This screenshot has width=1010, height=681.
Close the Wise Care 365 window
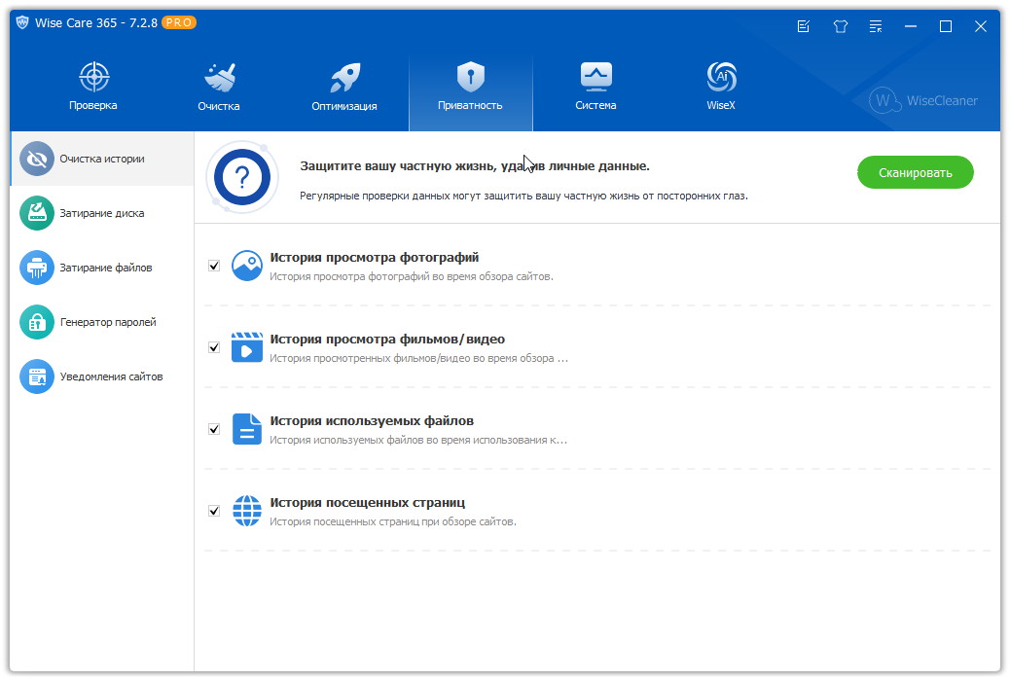[x=981, y=26]
